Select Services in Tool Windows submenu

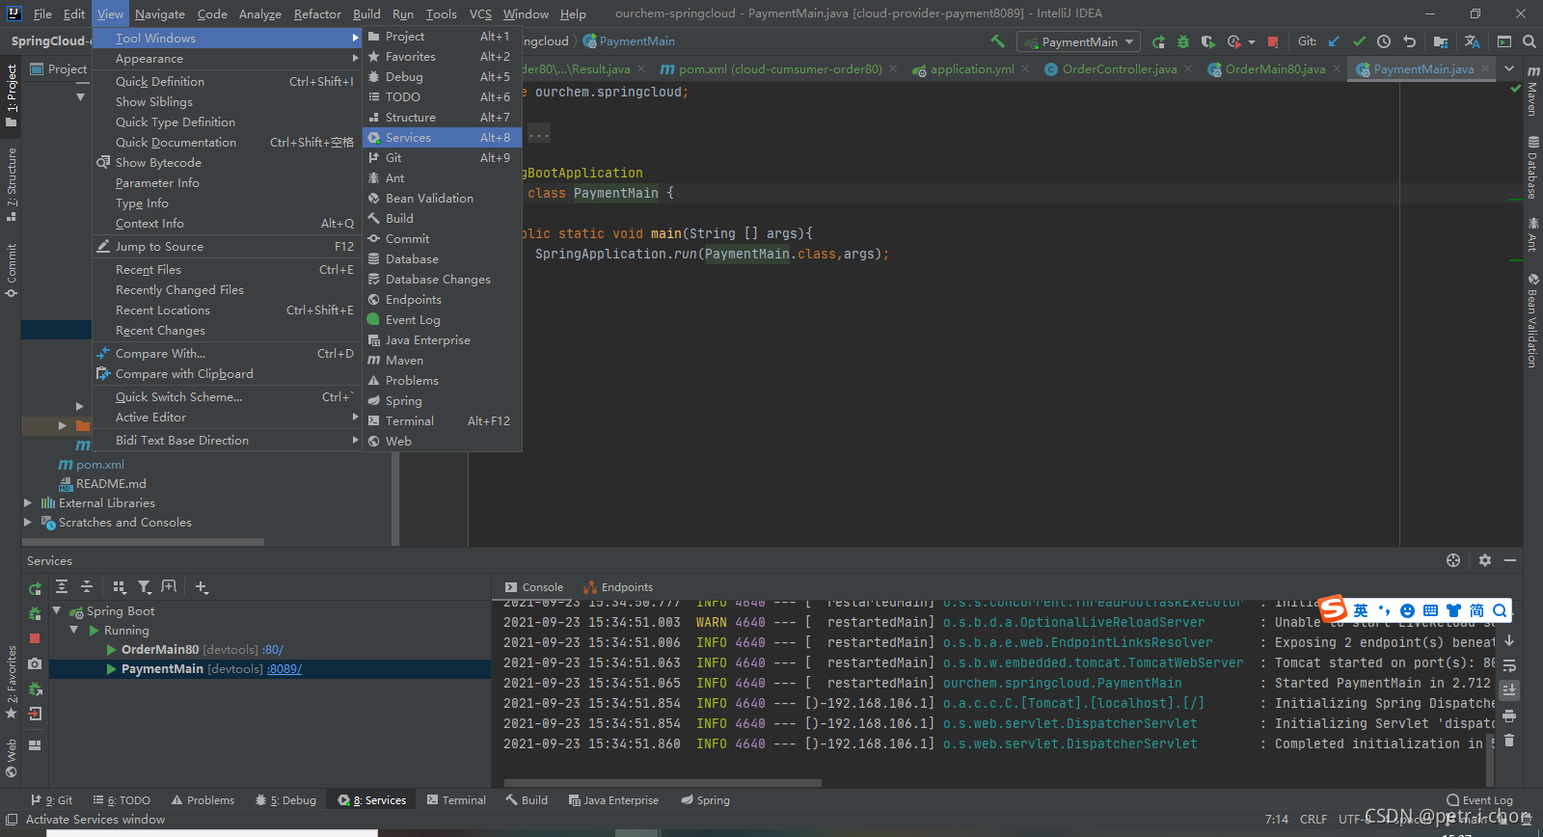point(443,138)
